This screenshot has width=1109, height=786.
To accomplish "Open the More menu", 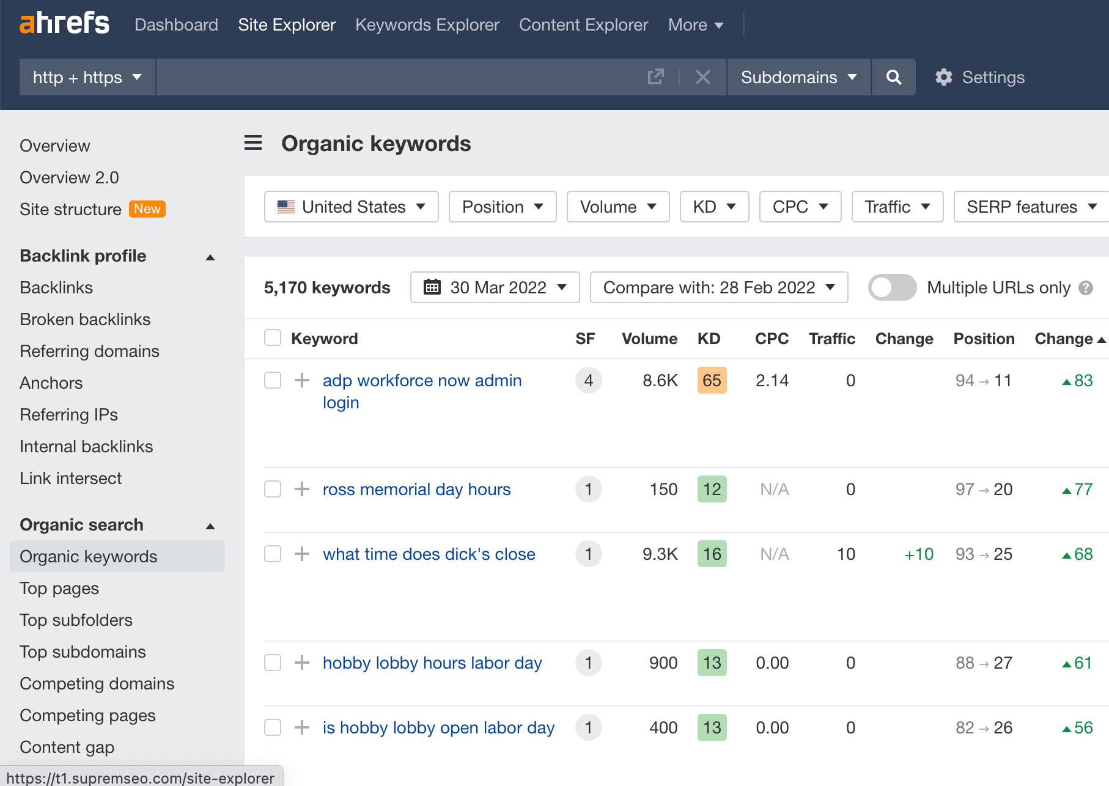I will pyautogui.click(x=696, y=24).
